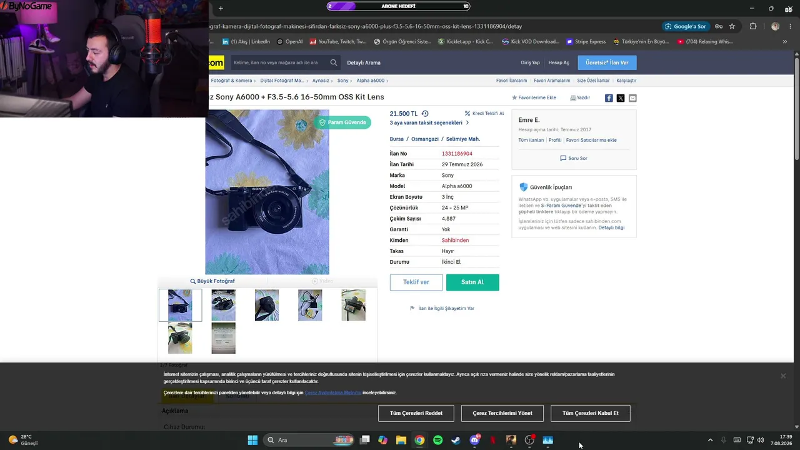Select the first camera thumbnail
The width and height of the screenshot is (800, 450).
pos(180,305)
